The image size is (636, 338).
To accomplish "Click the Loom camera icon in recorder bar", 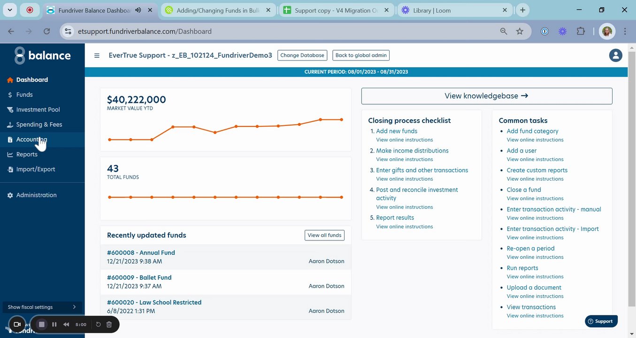I will pos(17,324).
